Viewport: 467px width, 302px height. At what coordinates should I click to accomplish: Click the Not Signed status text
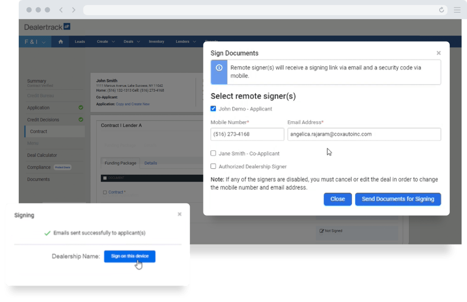point(333,231)
